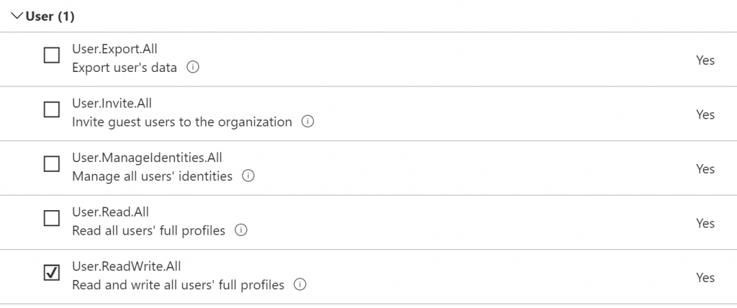Viewport: 737px width, 308px height.
Task: Click the User.Export.All permission name
Action: click(x=114, y=50)
